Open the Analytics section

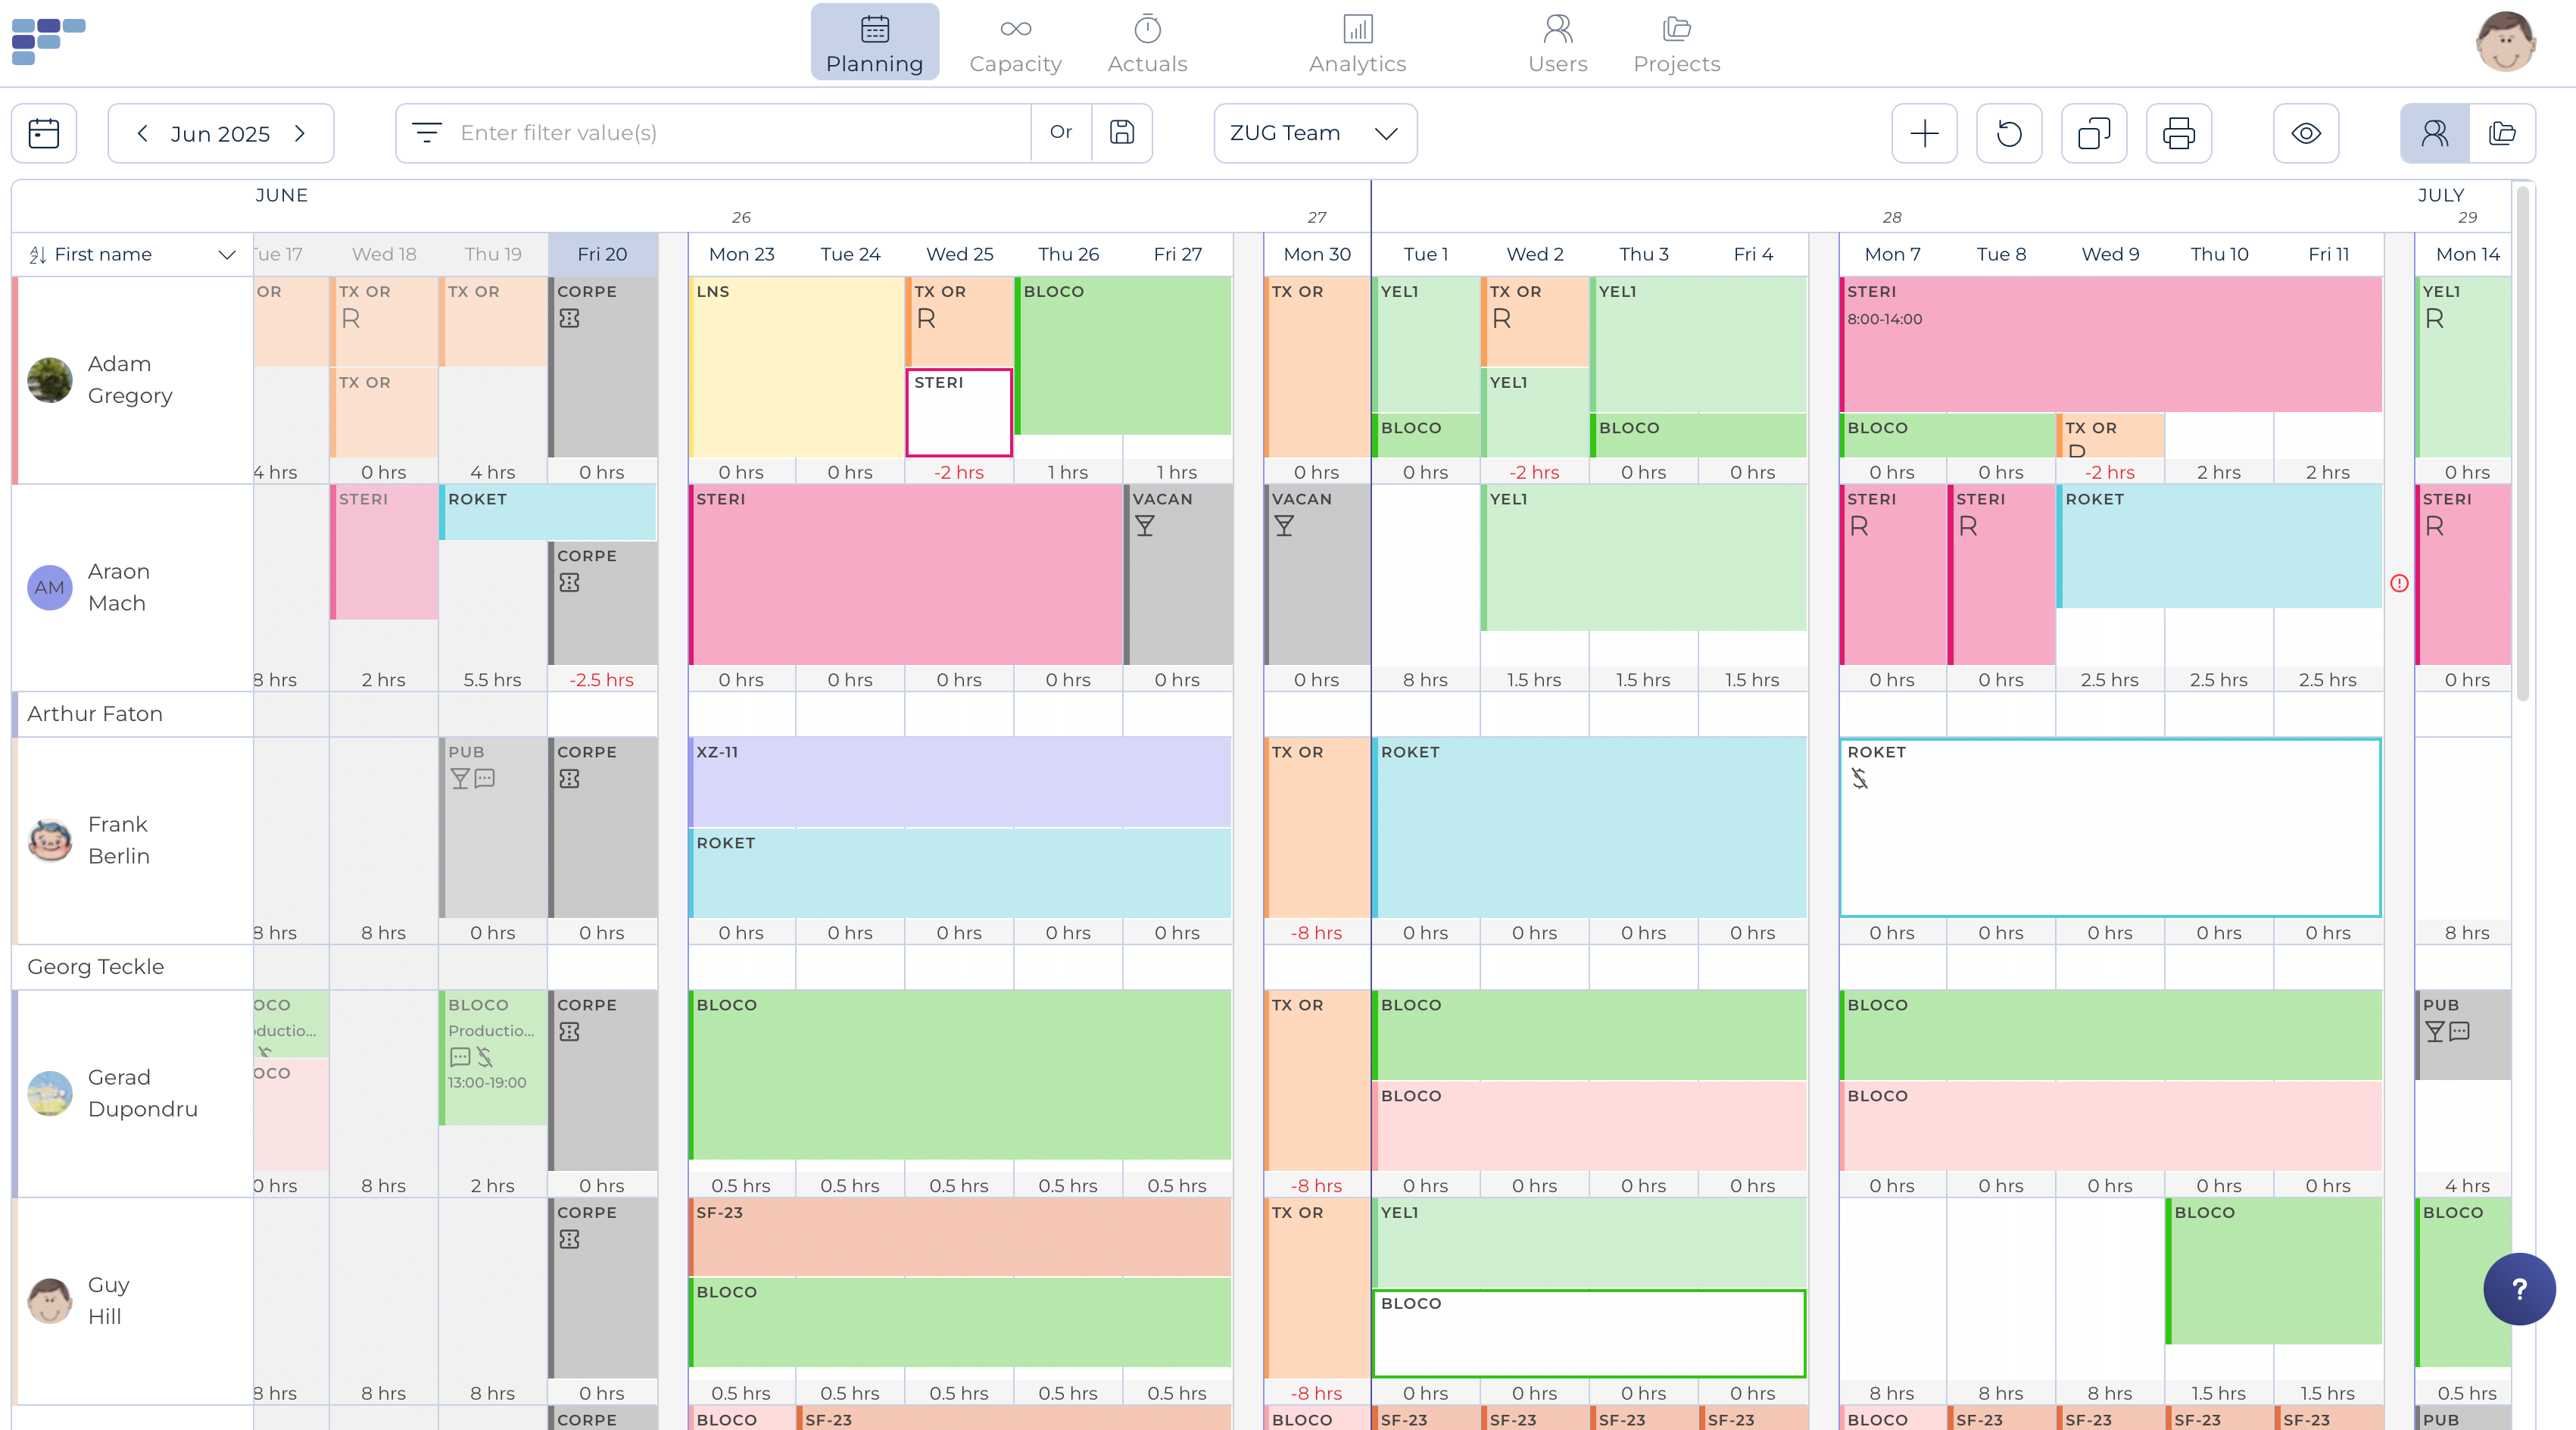[x=1357, y=42]
